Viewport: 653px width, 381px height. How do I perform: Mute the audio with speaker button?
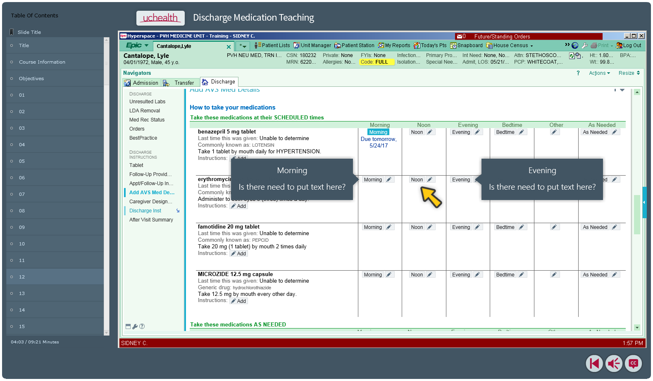[614, 364]
